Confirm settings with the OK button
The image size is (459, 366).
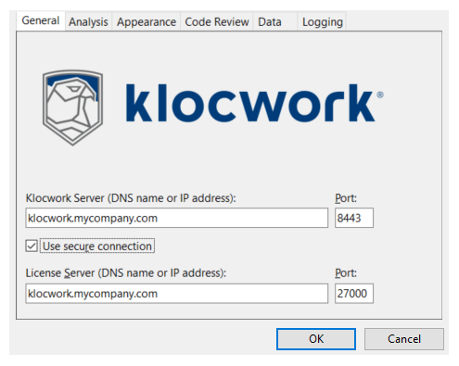coord(316,339)
